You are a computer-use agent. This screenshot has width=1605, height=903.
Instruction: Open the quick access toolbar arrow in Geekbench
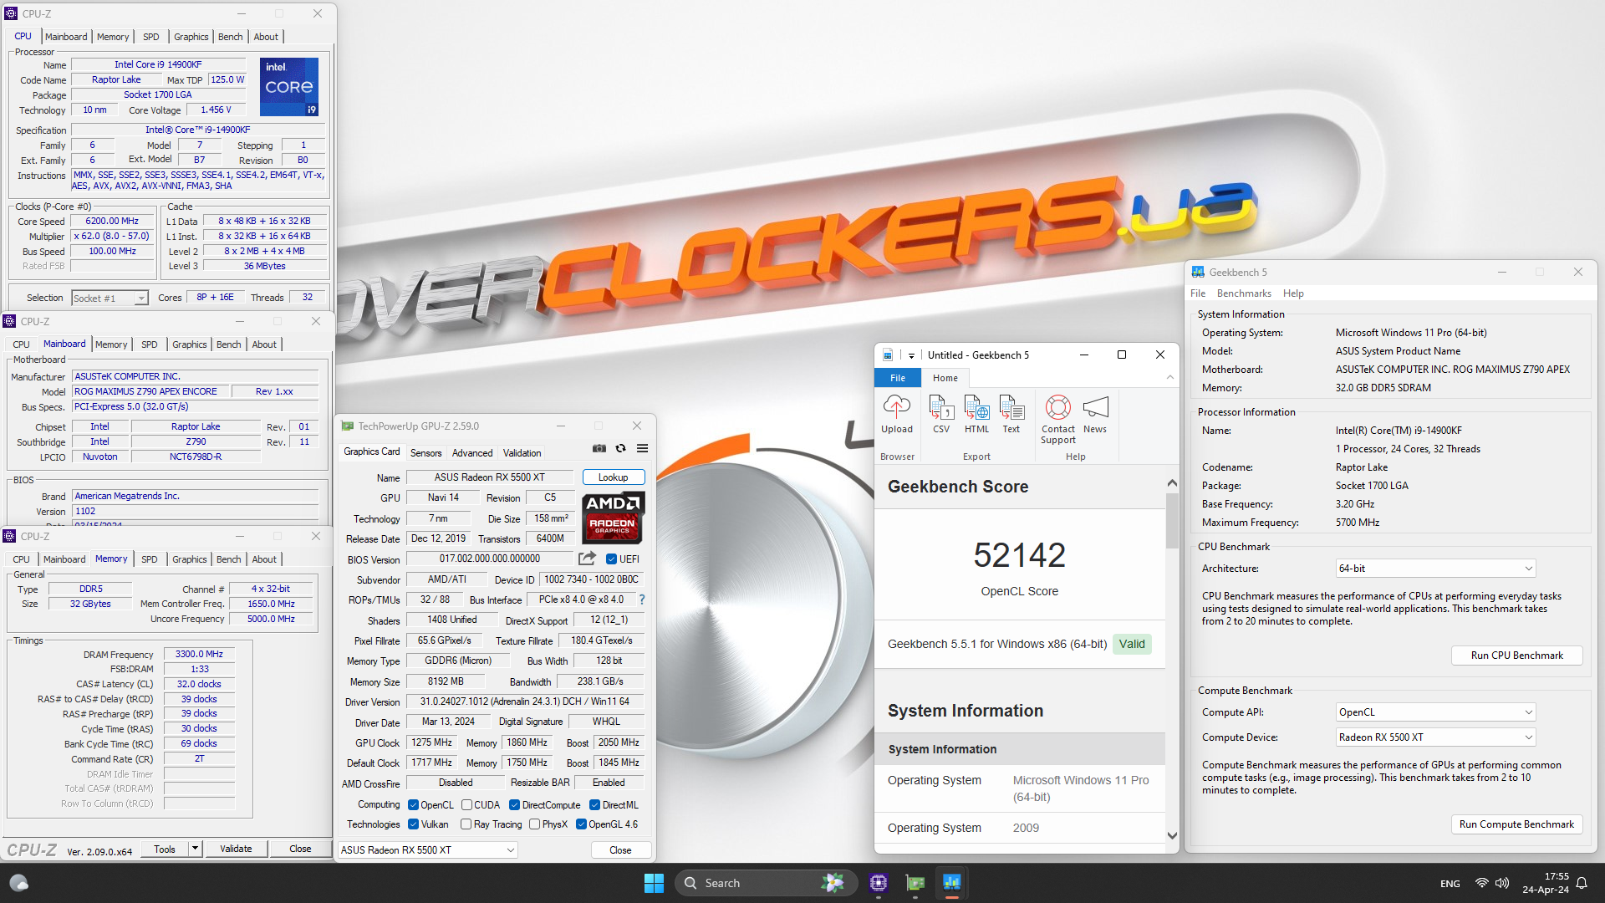click(911, 355)
